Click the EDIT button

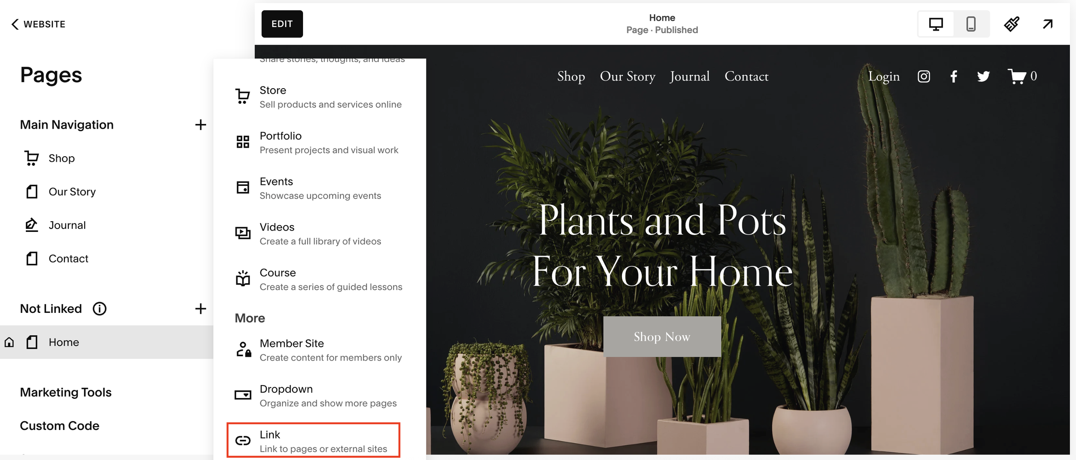point(282,24)
